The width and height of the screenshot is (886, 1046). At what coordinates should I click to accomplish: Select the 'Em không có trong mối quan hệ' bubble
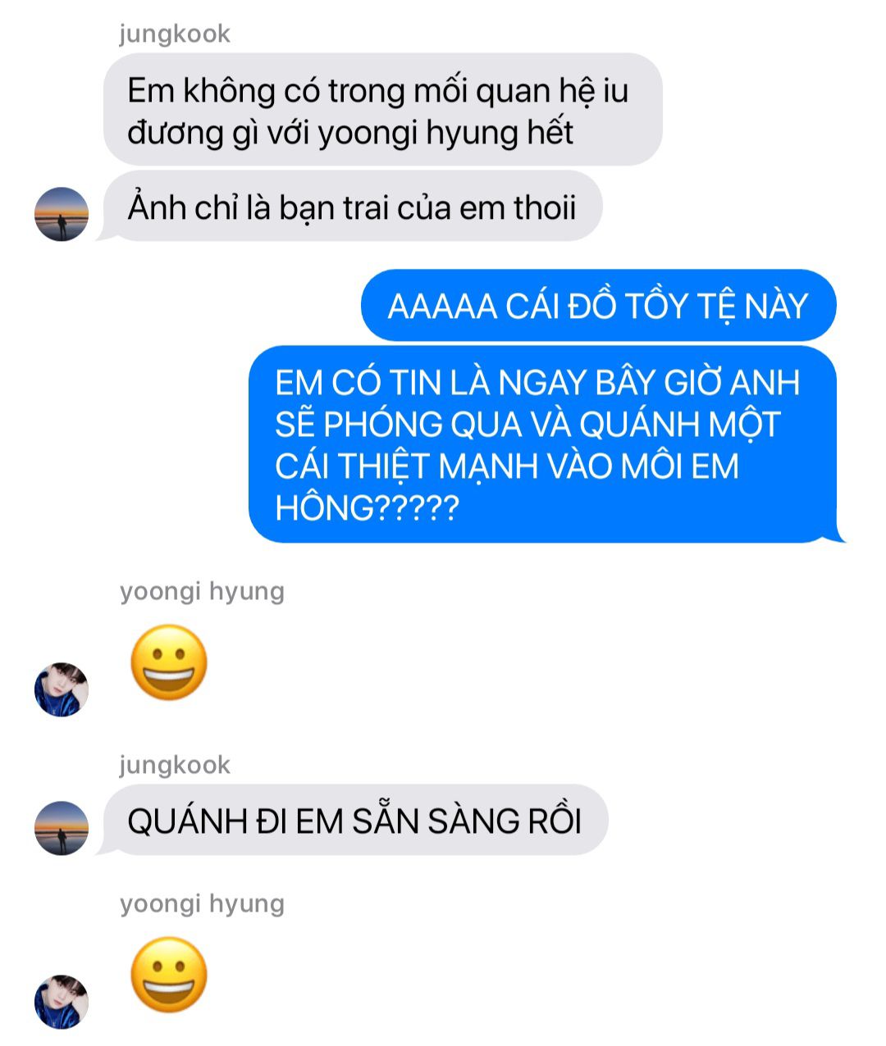(382, 111)
